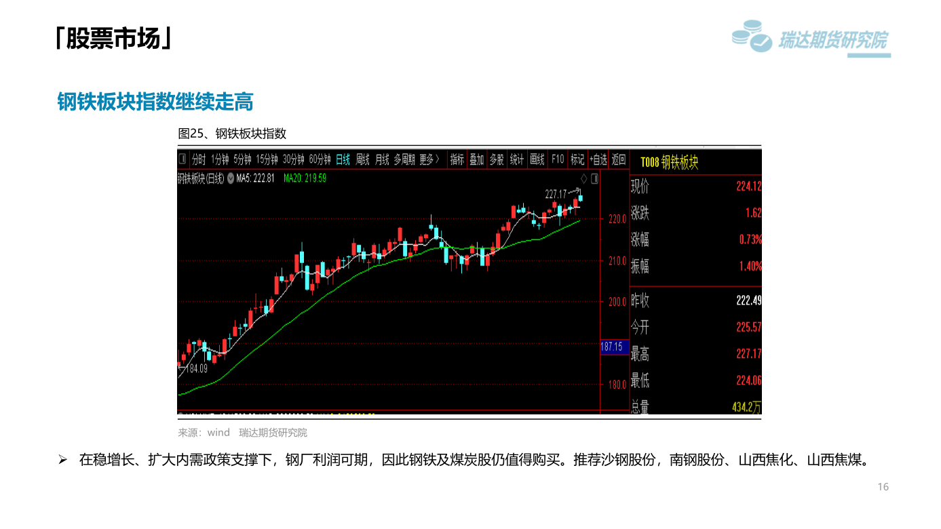Expand the 更多 periods menu
Viewport: 941px width, 529px height.
click(429, 159)
